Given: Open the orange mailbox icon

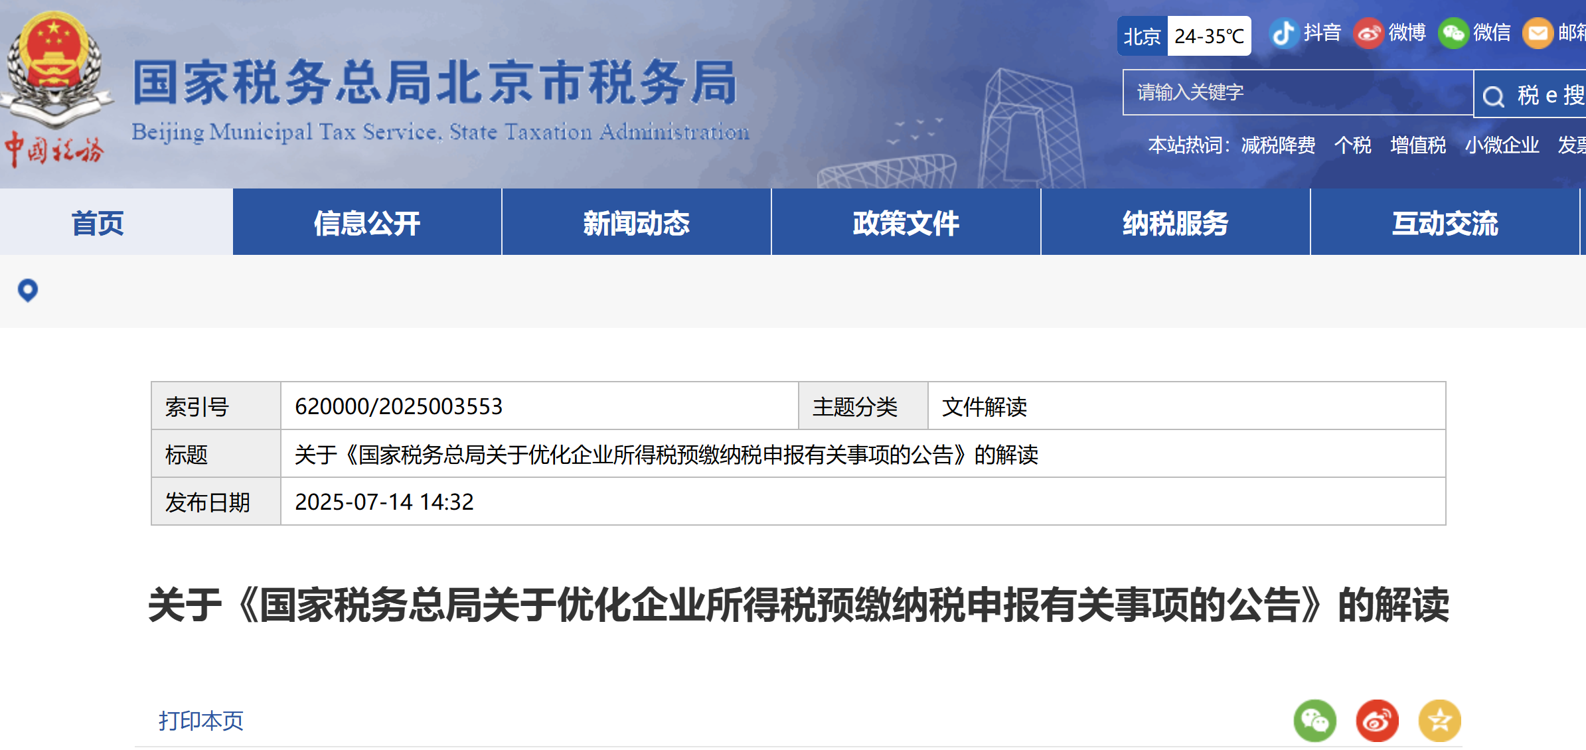Looking at the screenshot, I should tap(1538, 33).
